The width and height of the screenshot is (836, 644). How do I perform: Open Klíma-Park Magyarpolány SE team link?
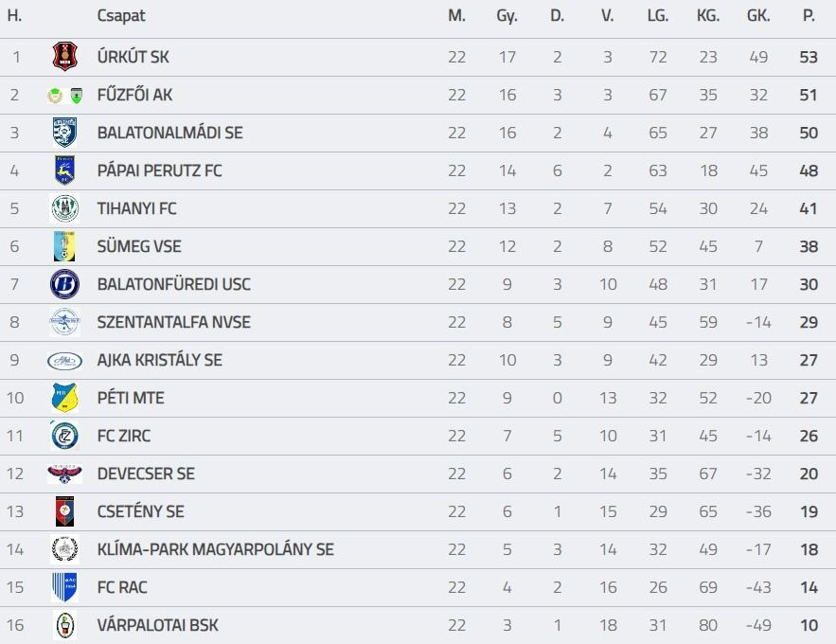click(x=215, y=549)
